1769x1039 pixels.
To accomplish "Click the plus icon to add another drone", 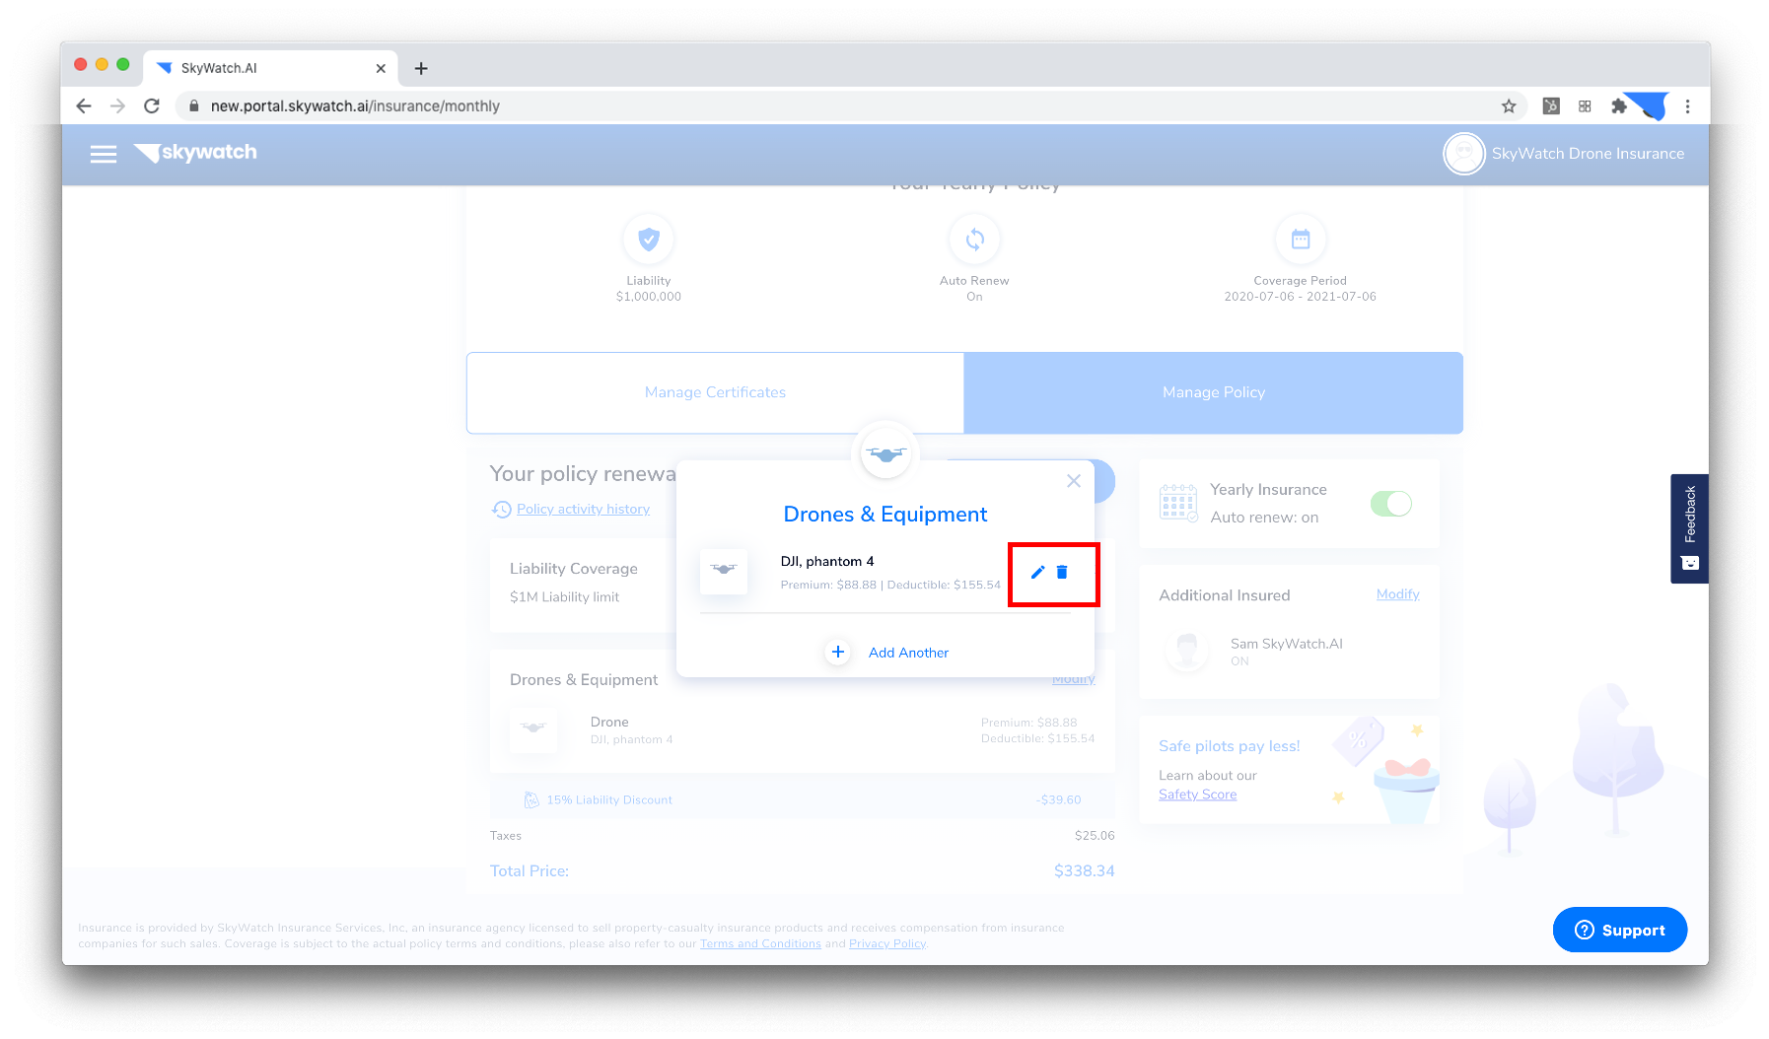I will pos(838,652).
